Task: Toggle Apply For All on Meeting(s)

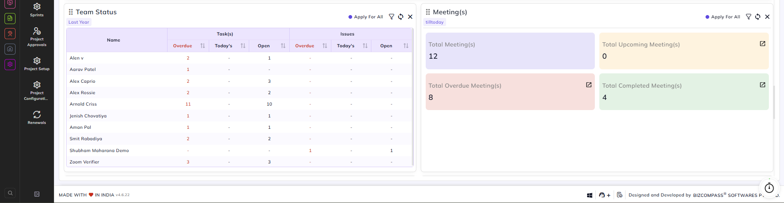Action: pos(723,17)
